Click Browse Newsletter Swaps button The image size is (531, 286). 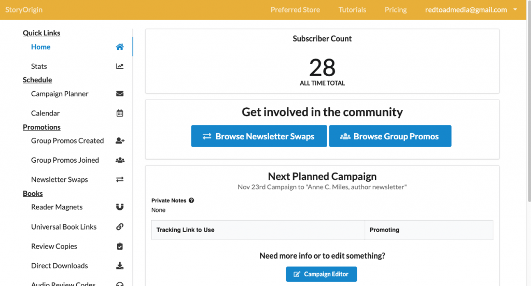pos(259,136)
